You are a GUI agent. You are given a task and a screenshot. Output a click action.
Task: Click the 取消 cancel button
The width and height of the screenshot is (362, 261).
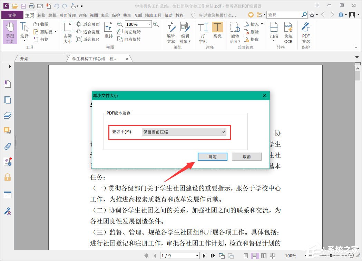(246, 156)
